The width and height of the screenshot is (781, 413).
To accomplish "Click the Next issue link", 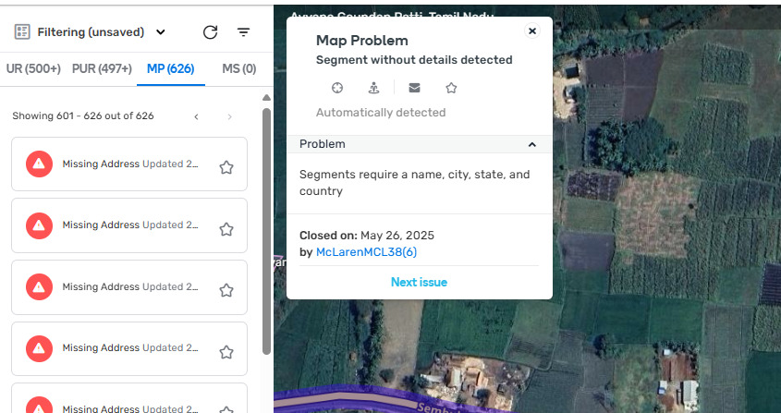I will coord(419,282).
